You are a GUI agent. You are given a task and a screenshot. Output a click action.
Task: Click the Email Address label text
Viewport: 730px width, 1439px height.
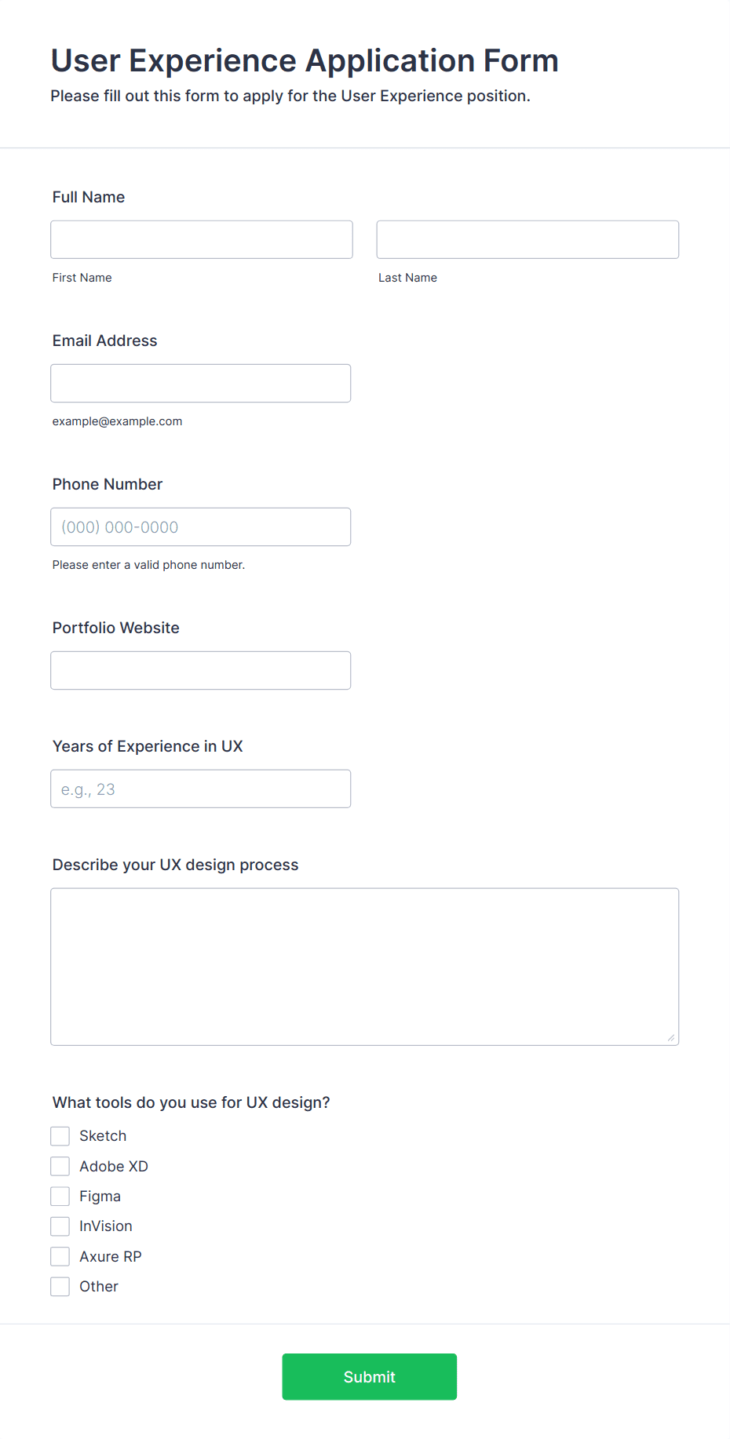pos(105,341)
